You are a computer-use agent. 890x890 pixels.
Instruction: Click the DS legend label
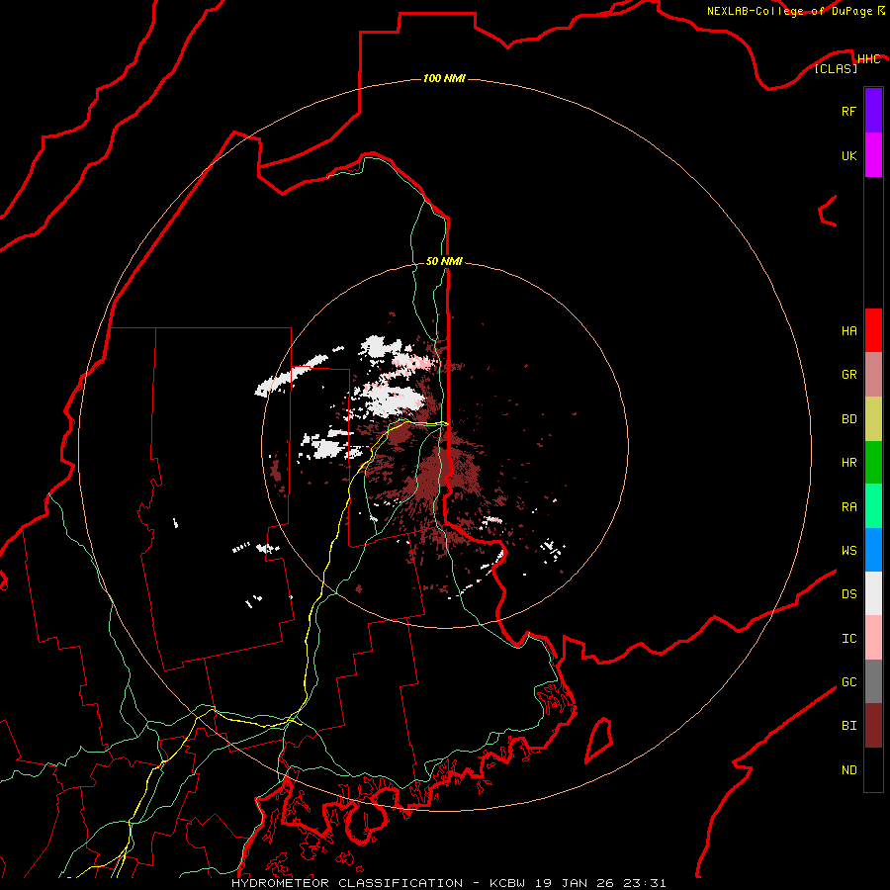[x=848, y=593]
